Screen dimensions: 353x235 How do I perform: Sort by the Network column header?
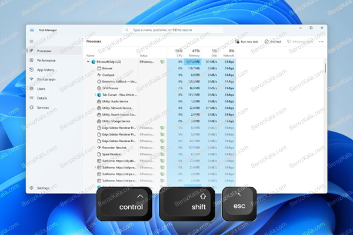pos(227,53)
